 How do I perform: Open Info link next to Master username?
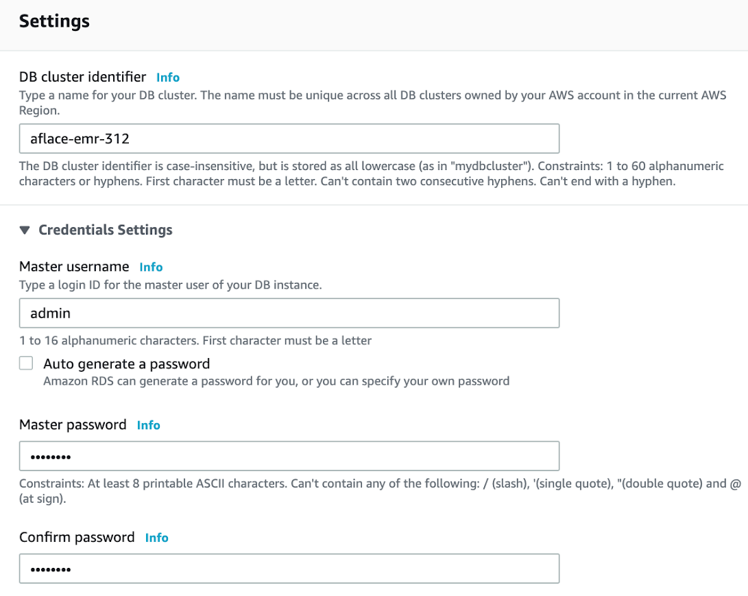point(151,267)
